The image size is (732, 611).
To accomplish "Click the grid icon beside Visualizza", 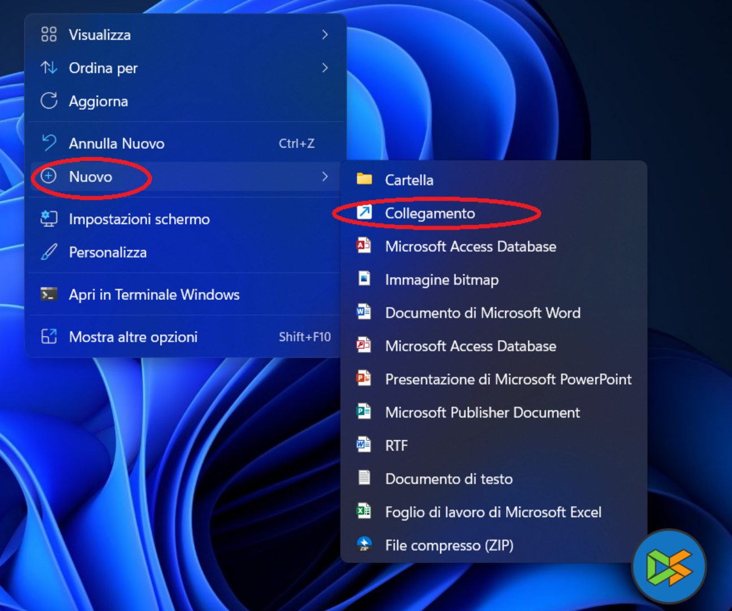I will [49, 35].
